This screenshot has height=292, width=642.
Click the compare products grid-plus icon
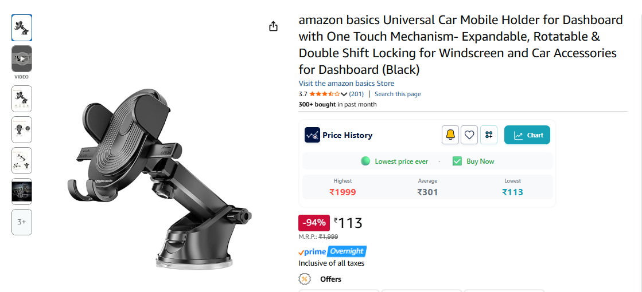pos(489,135)
